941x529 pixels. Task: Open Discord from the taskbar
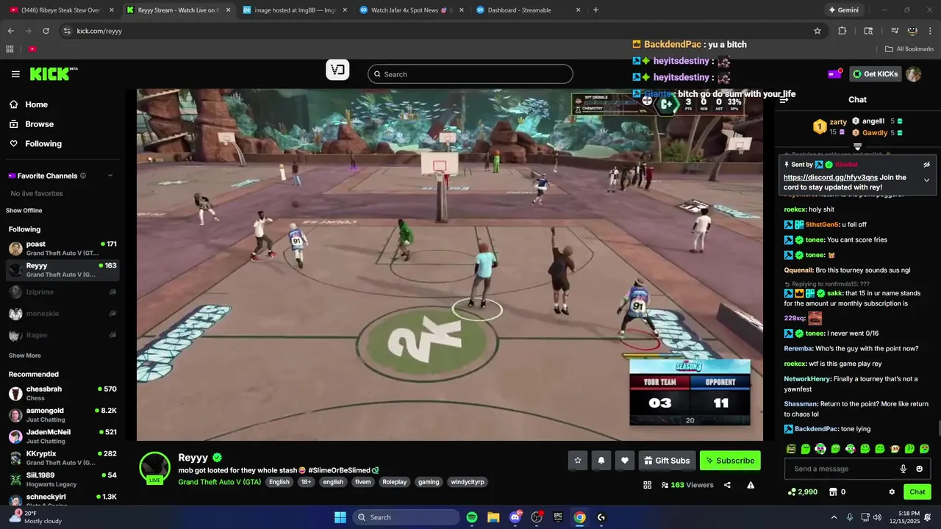515,517
